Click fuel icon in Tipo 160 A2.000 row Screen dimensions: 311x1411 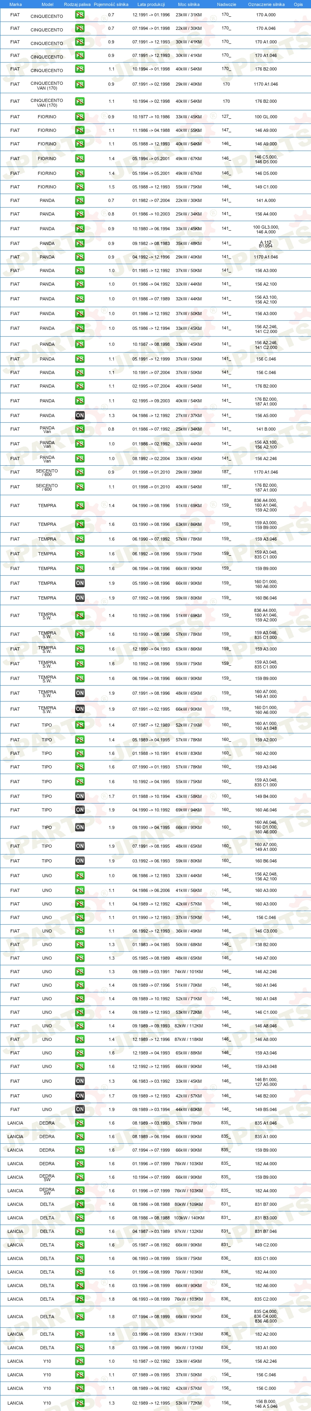point(80,753)
